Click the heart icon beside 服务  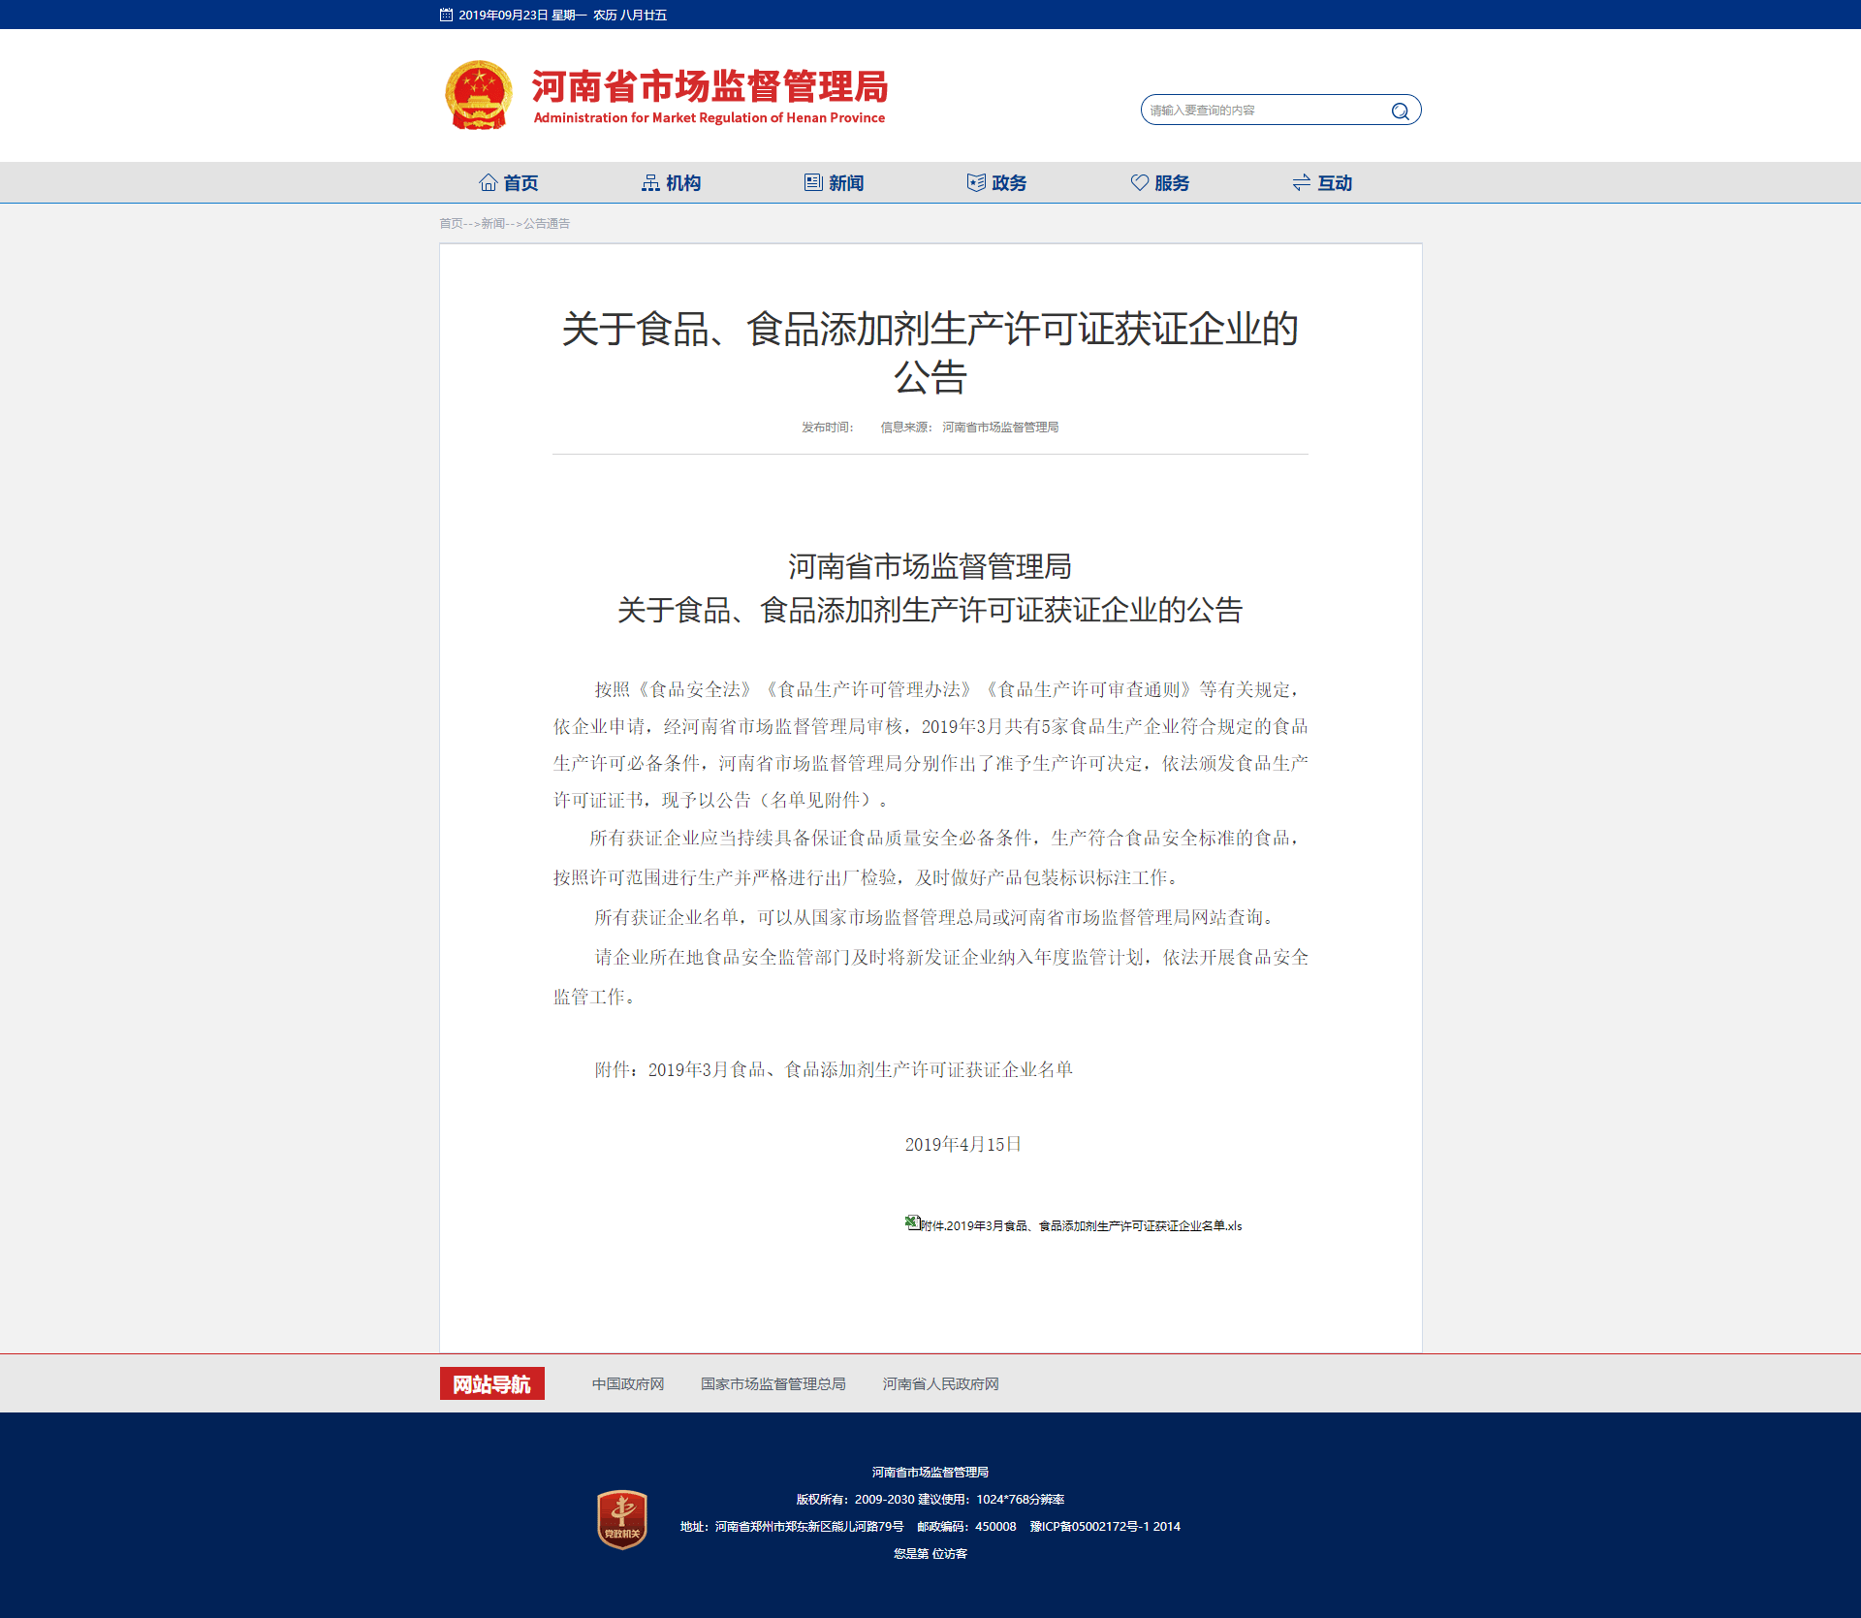click(1138, 182)
